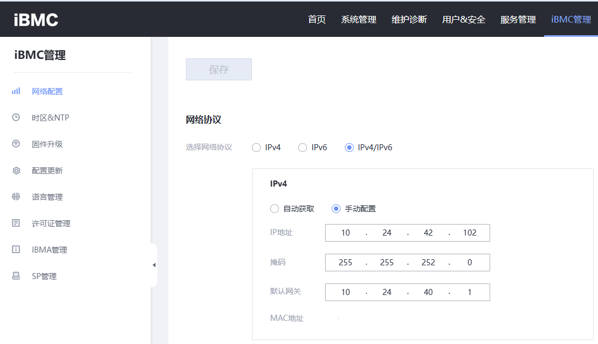Click the globe icon for 语言管理

tap(16, 196)
